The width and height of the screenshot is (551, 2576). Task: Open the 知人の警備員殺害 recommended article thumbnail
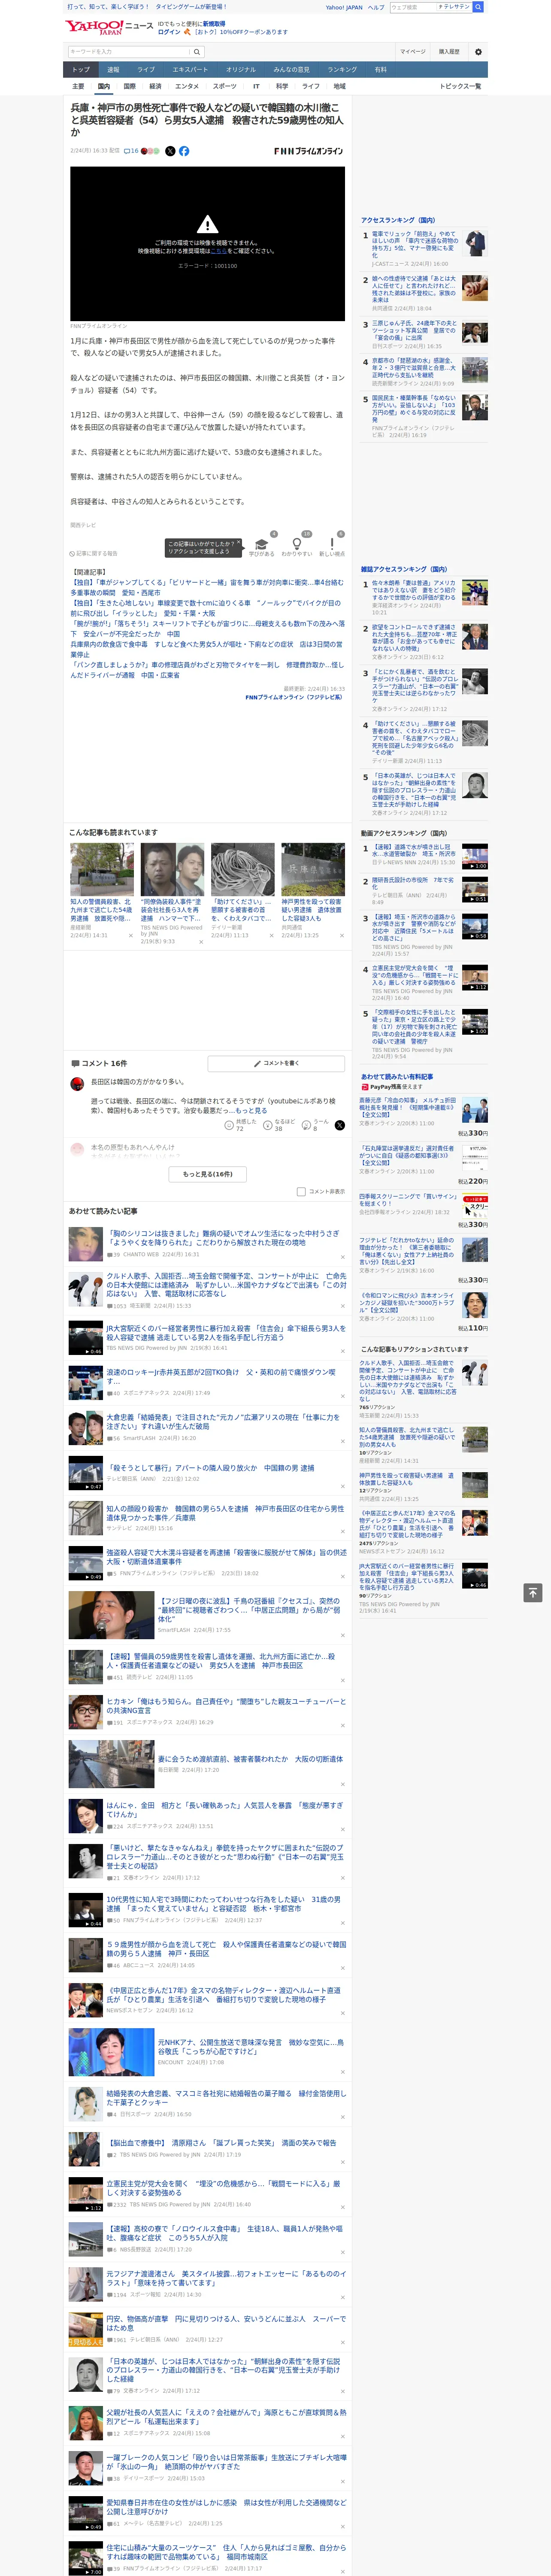click(102, 869)
